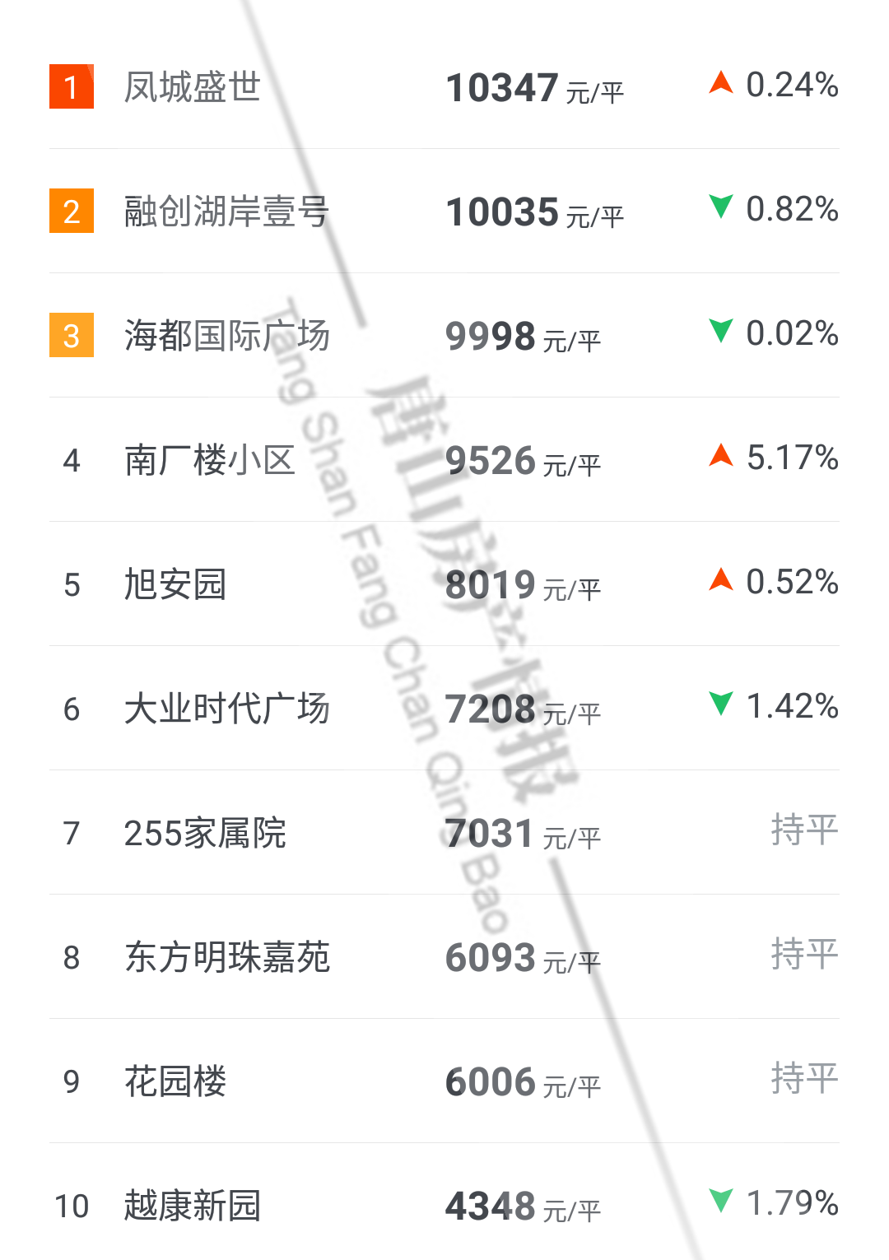
Task: Click the green down arrow beside 0.82%
Action: [721, 207]
